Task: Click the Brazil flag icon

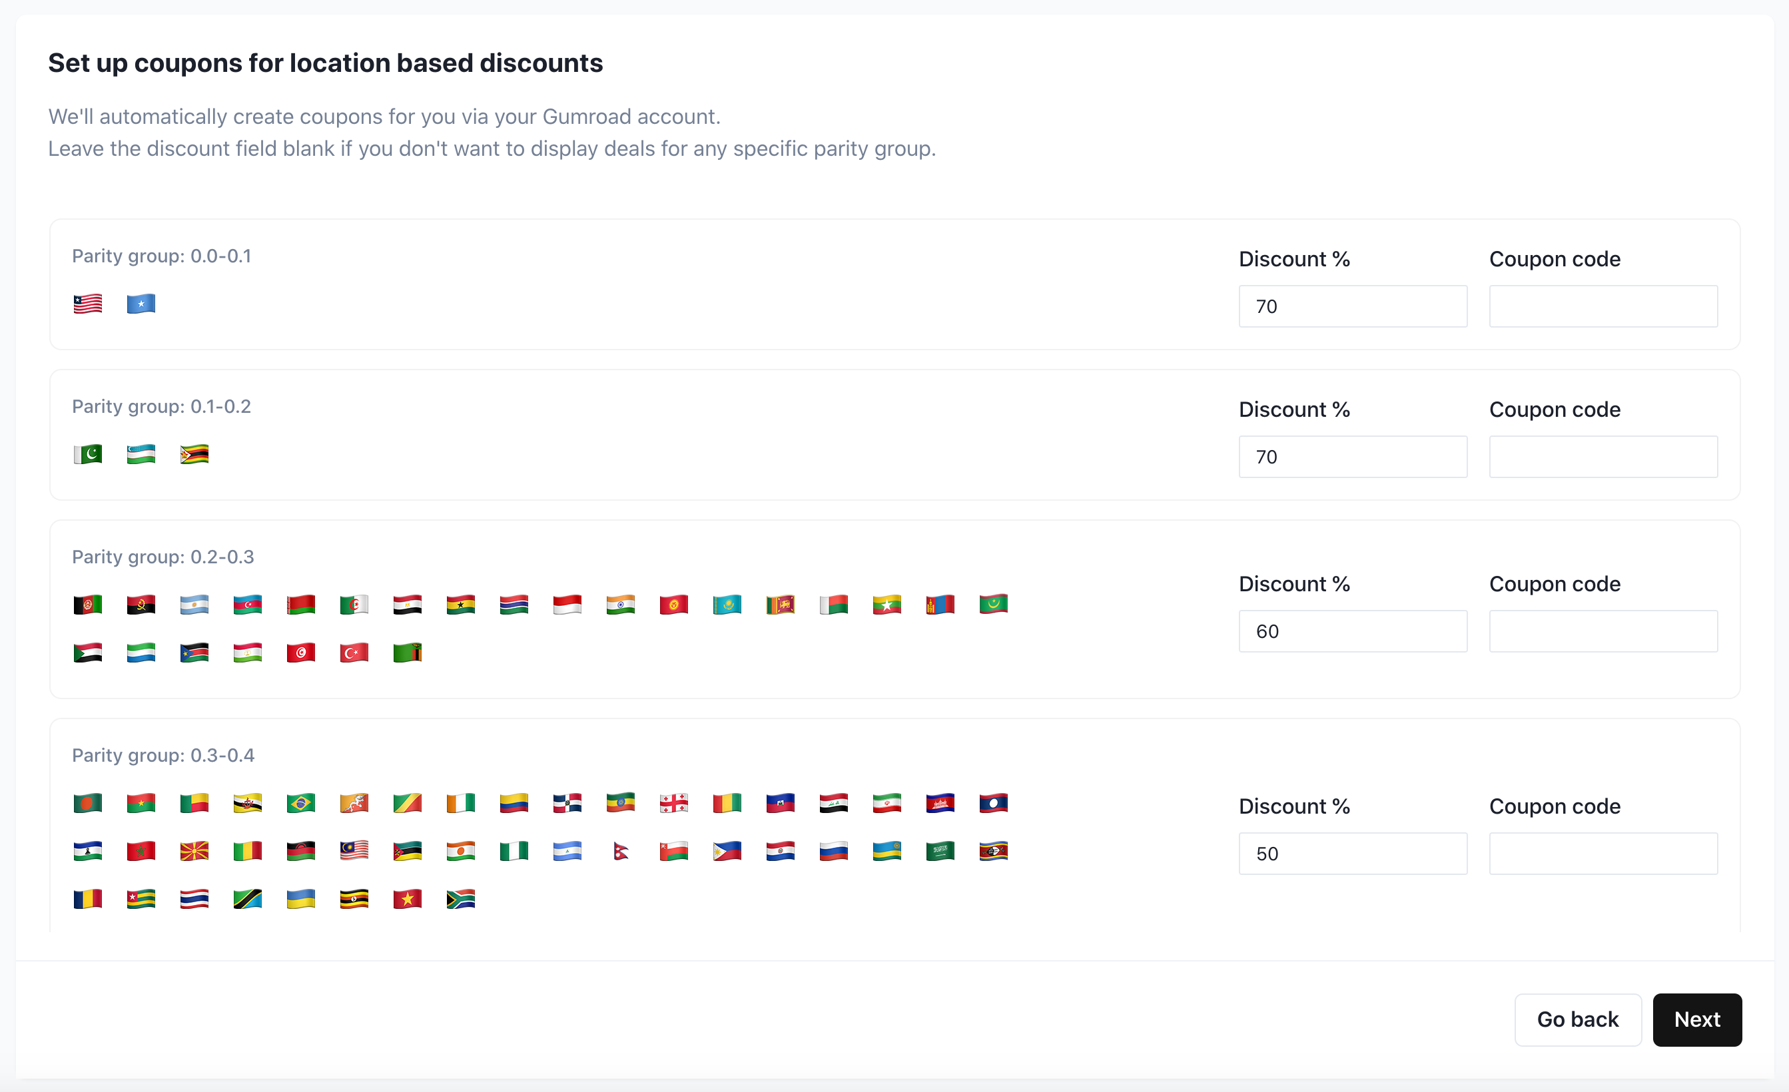Action: [300, 803]
